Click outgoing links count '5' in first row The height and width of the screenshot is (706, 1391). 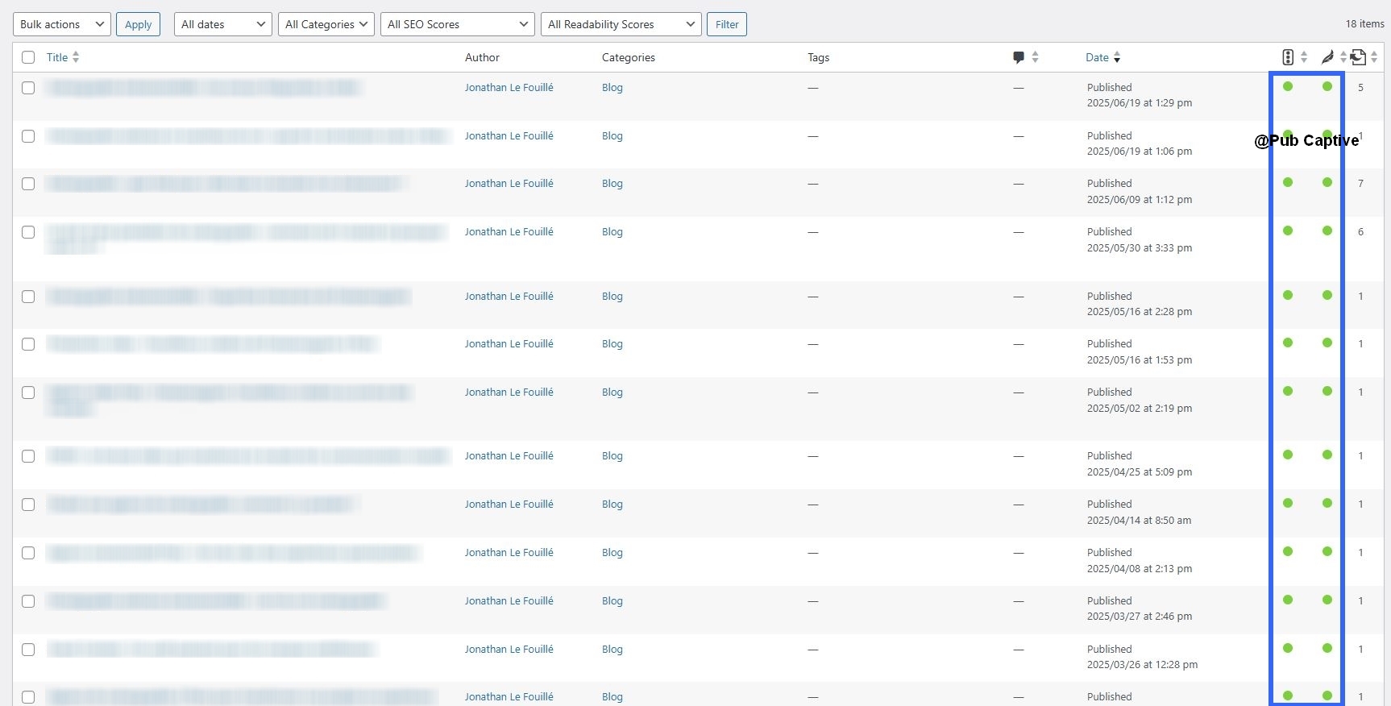click(1360, 88)
